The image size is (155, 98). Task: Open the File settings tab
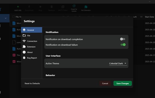click(32, 36)
